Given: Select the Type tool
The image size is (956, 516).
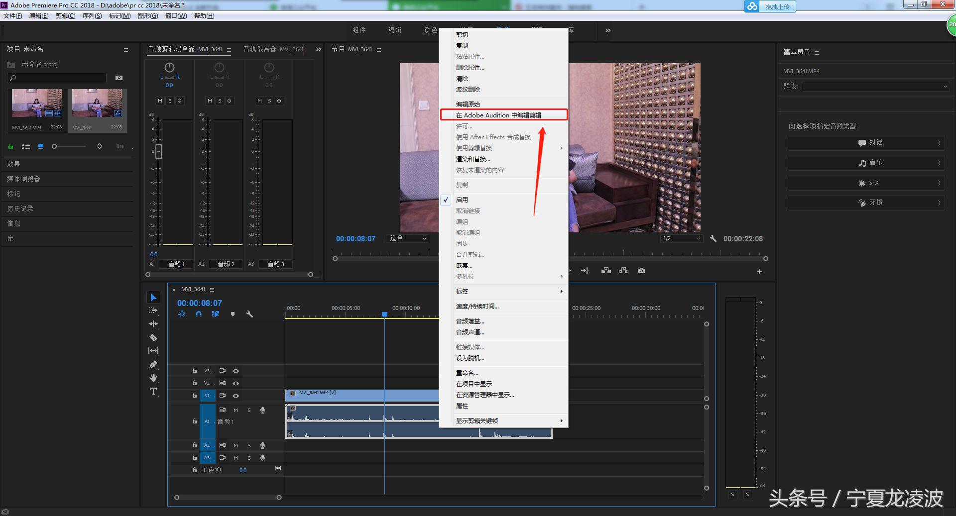Looking at the screenshot, I should 153,391.
